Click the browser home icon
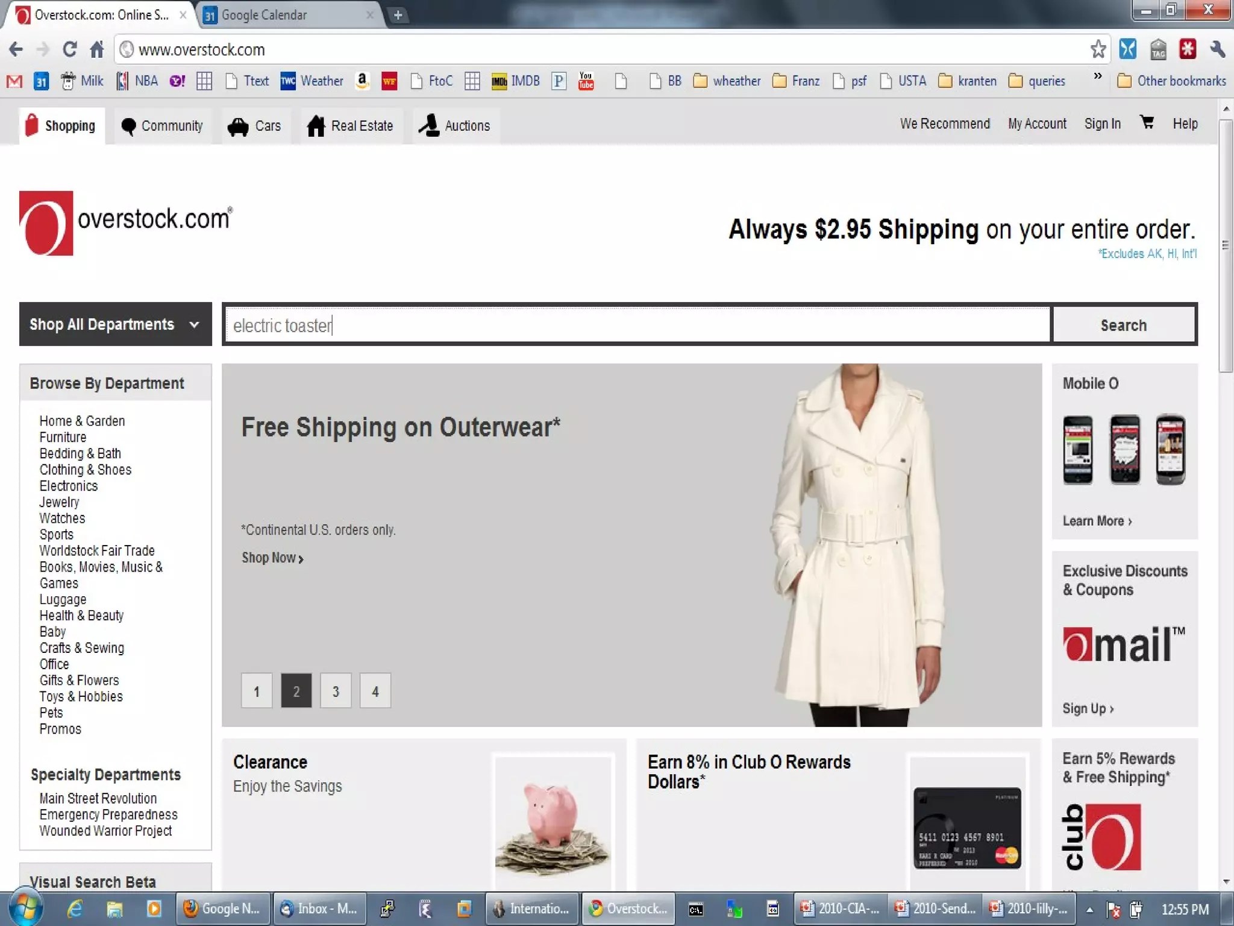 [97, 49]
